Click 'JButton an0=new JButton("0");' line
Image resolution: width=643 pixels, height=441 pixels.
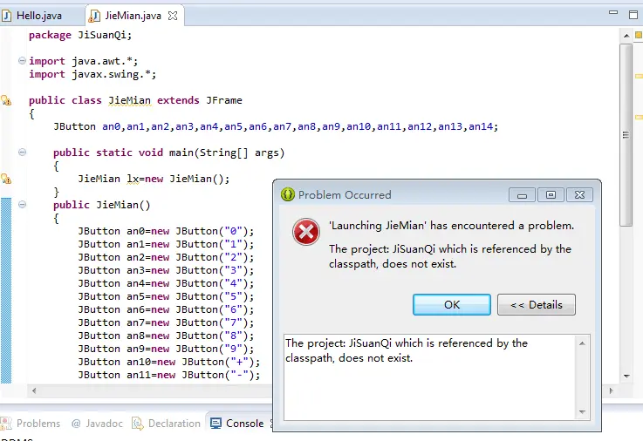166,231
